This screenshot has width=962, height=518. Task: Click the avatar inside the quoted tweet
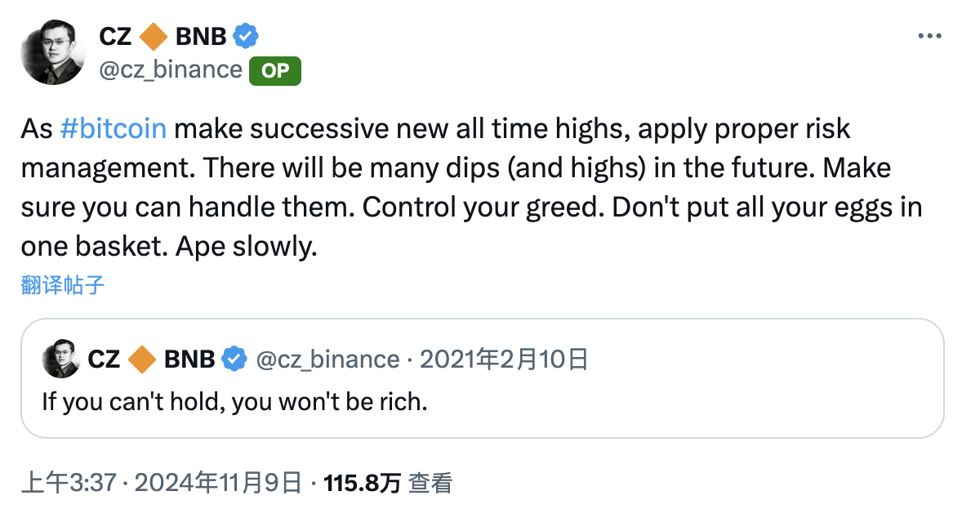[x=60, y=358]
